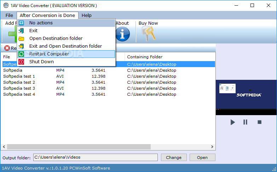This screenshot has height=172, width=277.
Task: Select Restart Computer option
Action: click(x=66, y=54)
